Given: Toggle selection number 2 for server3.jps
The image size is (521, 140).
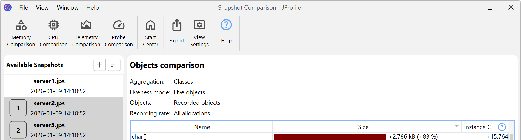Looking at the screenshot, I should (18, 130).
